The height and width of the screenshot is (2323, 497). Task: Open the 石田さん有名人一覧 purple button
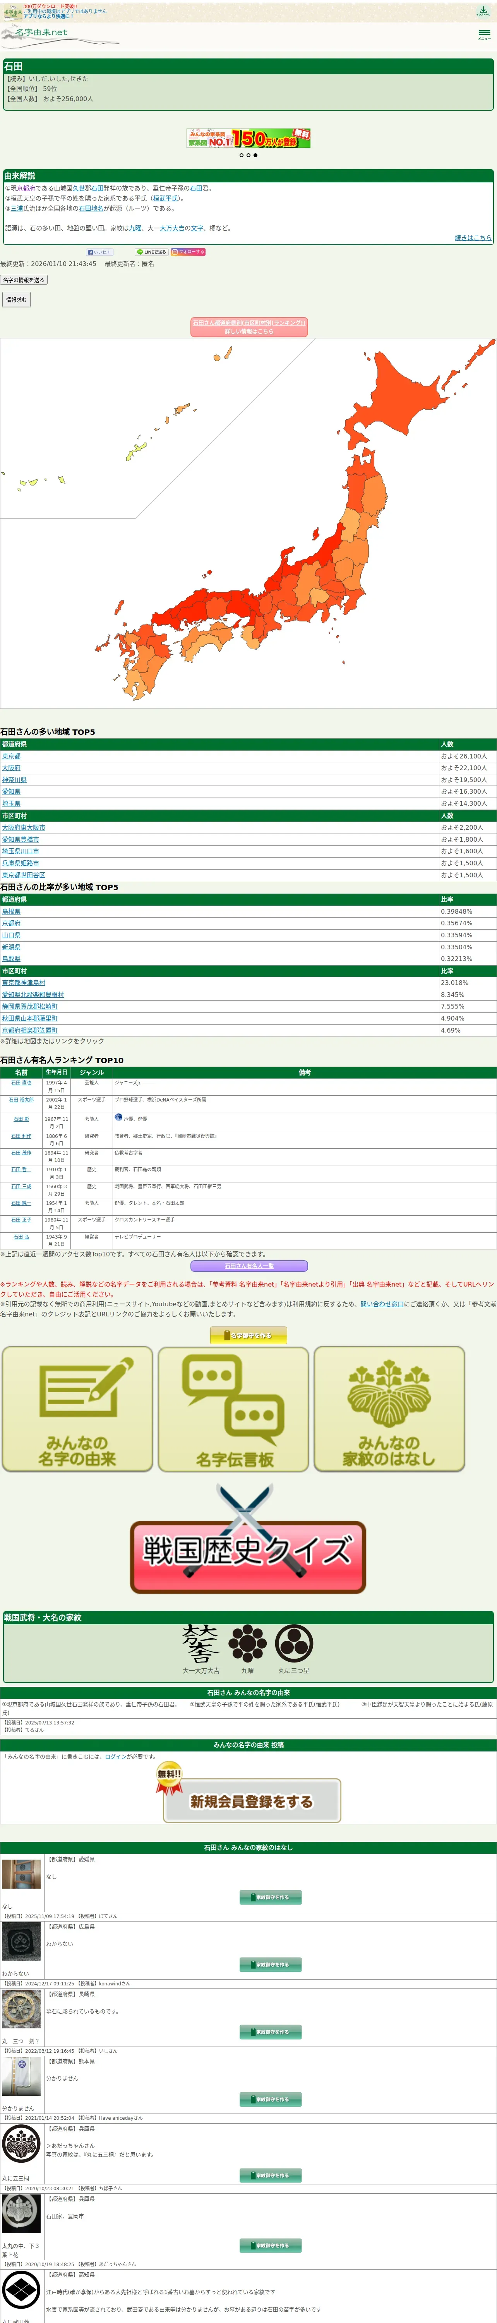(249, 1266)
